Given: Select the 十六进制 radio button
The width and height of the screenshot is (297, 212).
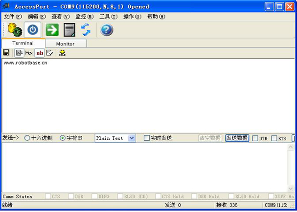Looking at the screenshot, I should coord(27,138).
